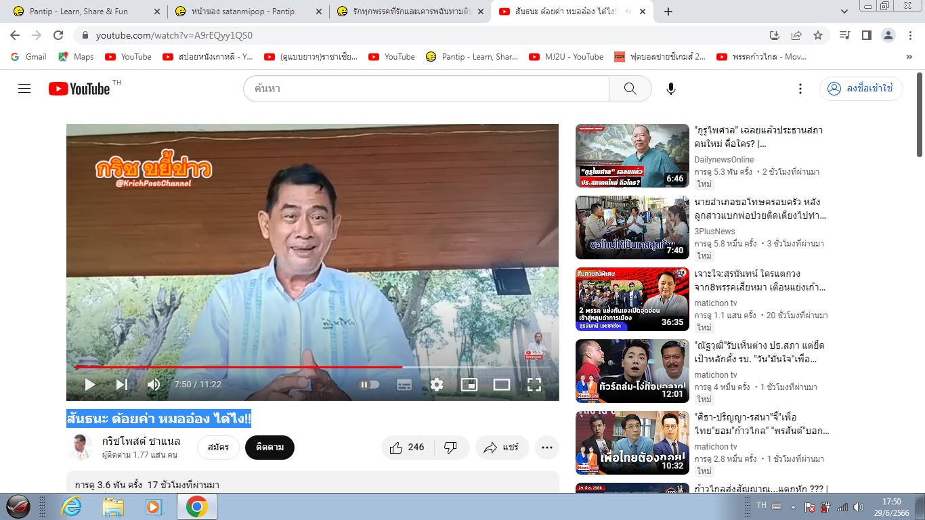Open the YouTube guide hamburger menu
Image resolution: width=925 pixels, height=520 pixels.
[24, 89]
